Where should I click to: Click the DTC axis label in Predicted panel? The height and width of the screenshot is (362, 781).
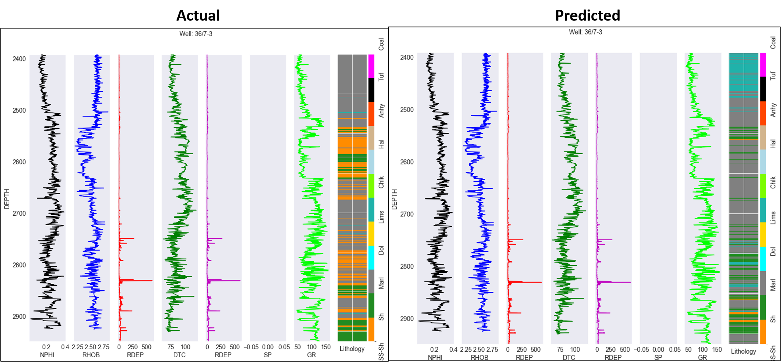pyautogui.click(x=569, y=358)
